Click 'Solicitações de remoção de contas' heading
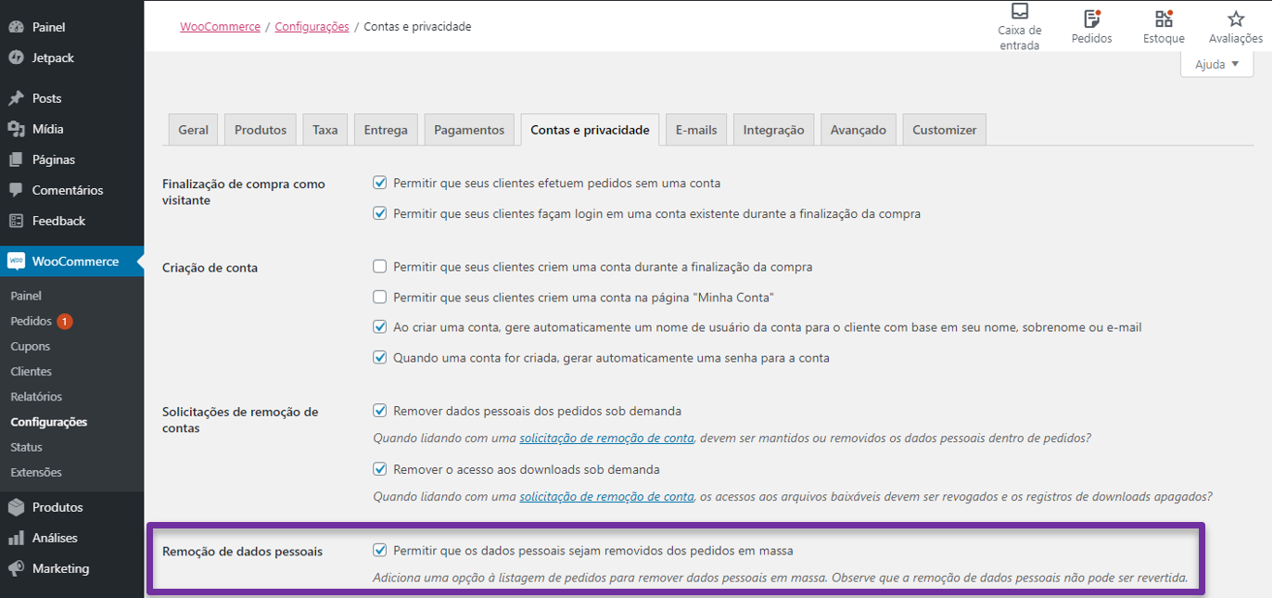 coord(240,420)
